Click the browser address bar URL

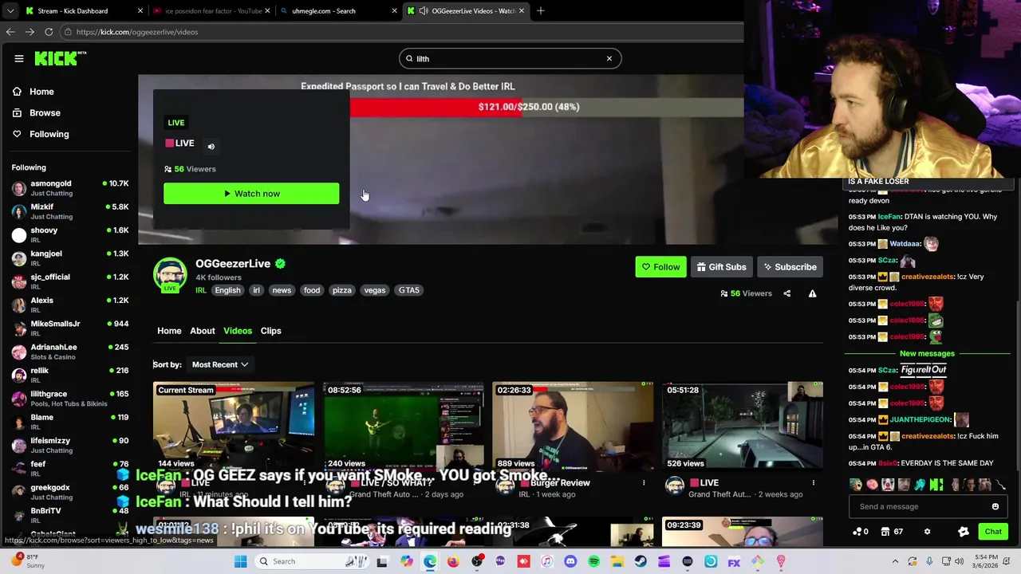click(x=137, y=32)
